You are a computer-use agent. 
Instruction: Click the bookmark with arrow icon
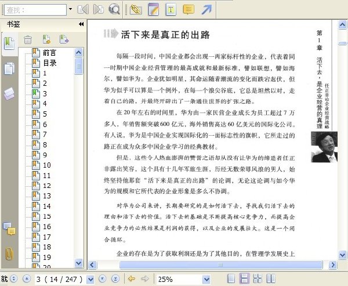(x=64, y=39)
